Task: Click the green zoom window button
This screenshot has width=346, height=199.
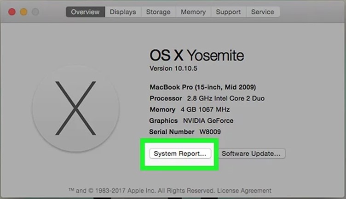Action: pos(35,11)
